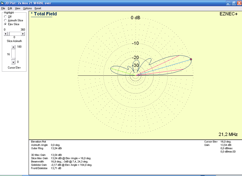The image size is (242, 176).
Task: Click Cursor Elev scrollbar up arrow
Action: pos(13,47)
